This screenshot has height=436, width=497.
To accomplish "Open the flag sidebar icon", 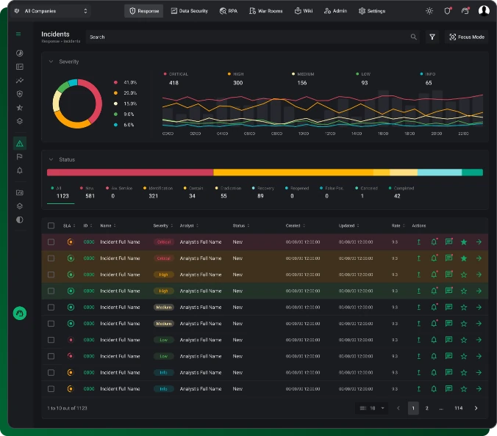I will [x=20, y=157].
